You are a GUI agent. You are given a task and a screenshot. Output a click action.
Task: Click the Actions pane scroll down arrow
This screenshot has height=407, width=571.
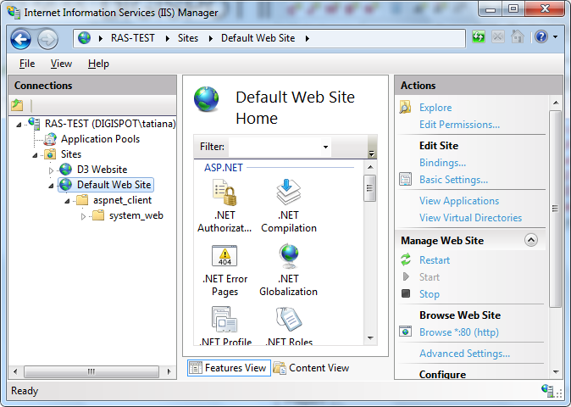tap(556, 371)
